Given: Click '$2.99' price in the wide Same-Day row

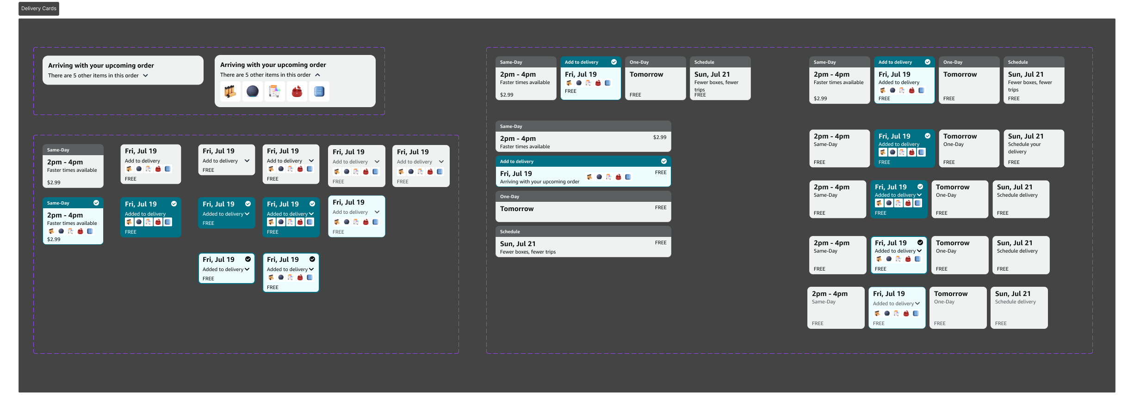Looking at the screenshot, I should click(660, 137).
